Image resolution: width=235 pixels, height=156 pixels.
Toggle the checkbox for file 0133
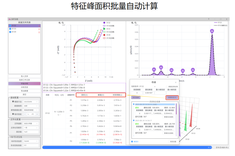(x=10, y=29)
